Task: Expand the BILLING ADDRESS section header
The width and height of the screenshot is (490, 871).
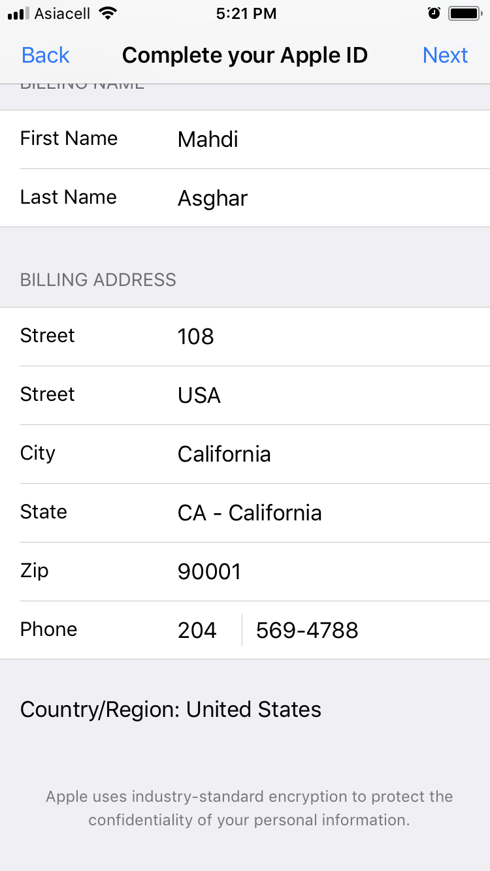Action: [98, 279]
